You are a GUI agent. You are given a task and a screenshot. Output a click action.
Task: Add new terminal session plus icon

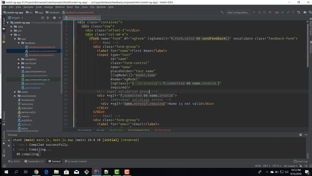click(x=9, y=141)
